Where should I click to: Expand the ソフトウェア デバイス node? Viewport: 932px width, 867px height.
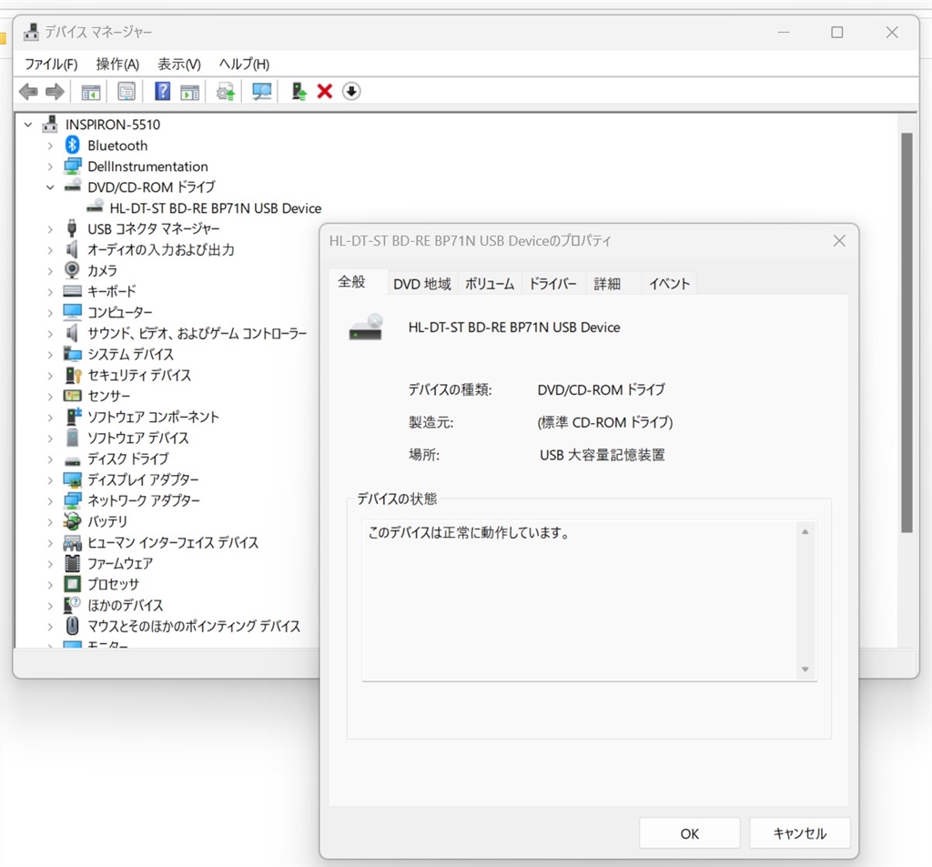51,439
